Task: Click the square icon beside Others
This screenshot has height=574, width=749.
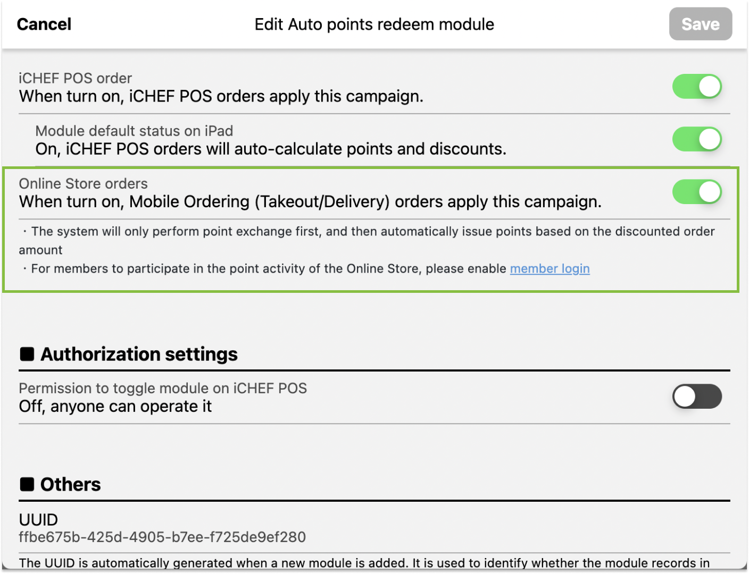Action: point(27,485)
